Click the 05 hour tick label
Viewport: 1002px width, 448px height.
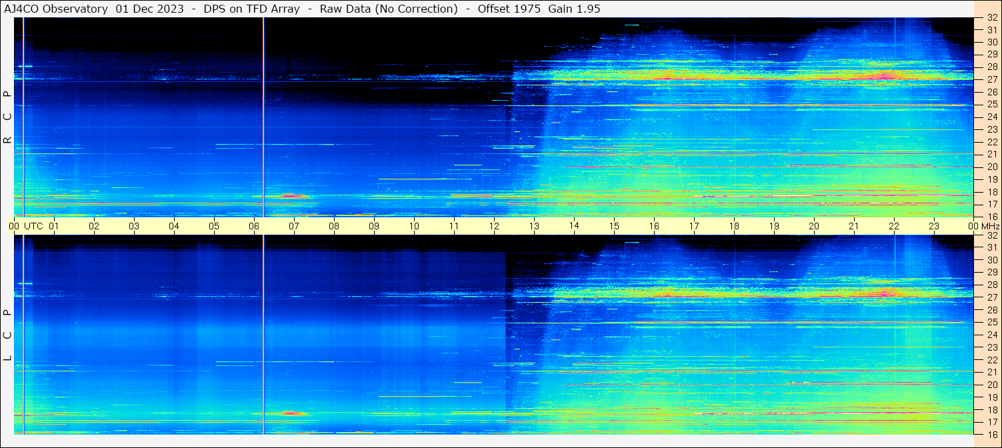[214, 226]
